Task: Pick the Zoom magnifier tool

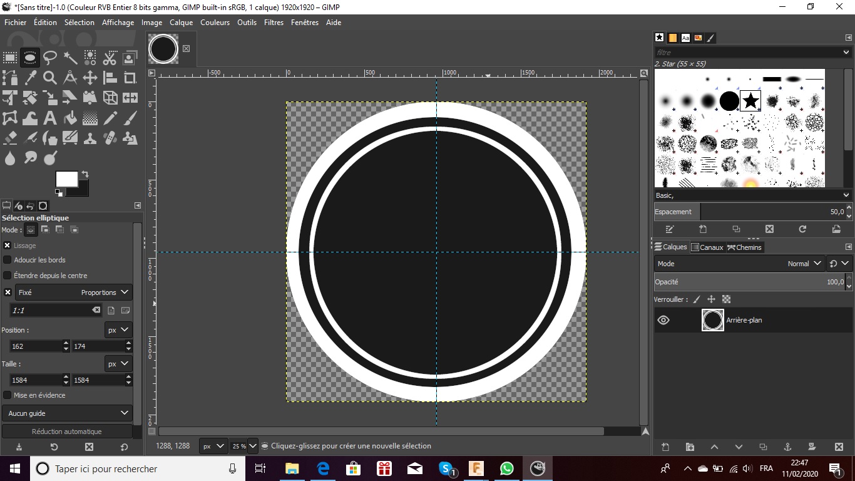Action: pos(50,78)
